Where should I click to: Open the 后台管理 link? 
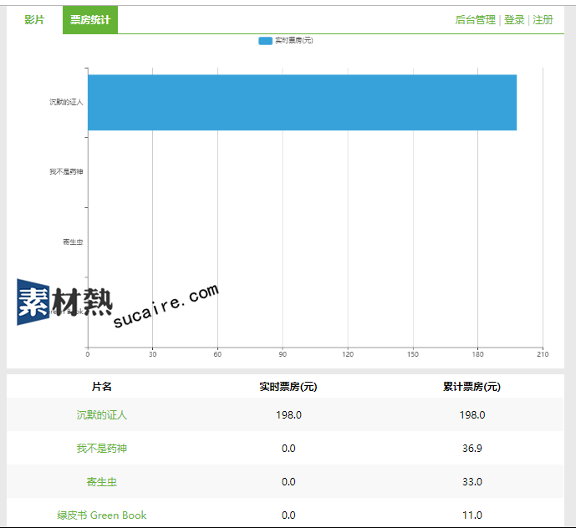pos(475,20)
